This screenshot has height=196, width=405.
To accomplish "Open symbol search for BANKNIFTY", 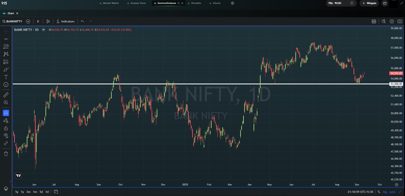I will click(12, 21).
